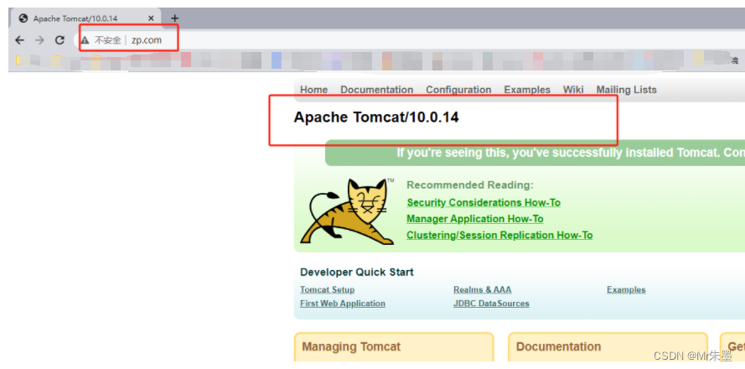Screen dimensions: 745x369
Task: Open a new tab with plus button
Action: 175,18
